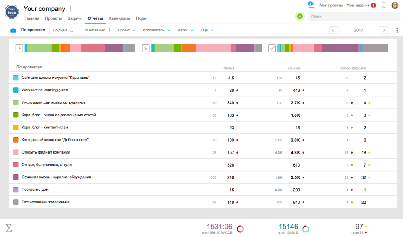Open the "Метки" filter dropdown
The image size is (403, 237).
click(185, 30)
